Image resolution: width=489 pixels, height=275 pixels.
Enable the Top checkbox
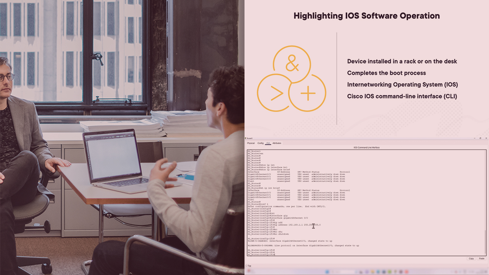coord(247,266)
